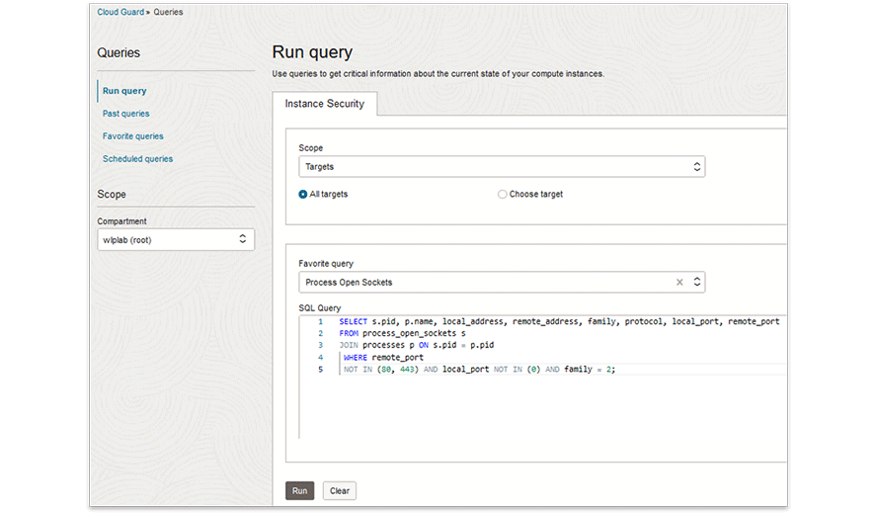Click the Compartment selector chevron icon
877x514 pixels.
[243, 240]
